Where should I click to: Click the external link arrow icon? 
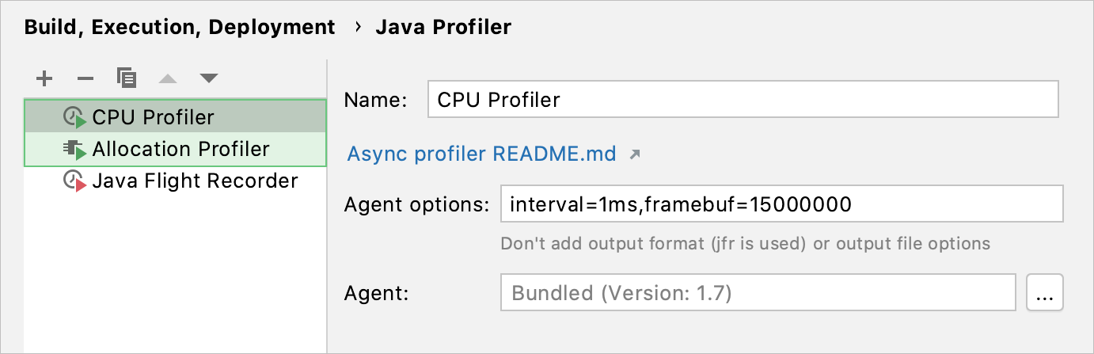click(634, 154)
